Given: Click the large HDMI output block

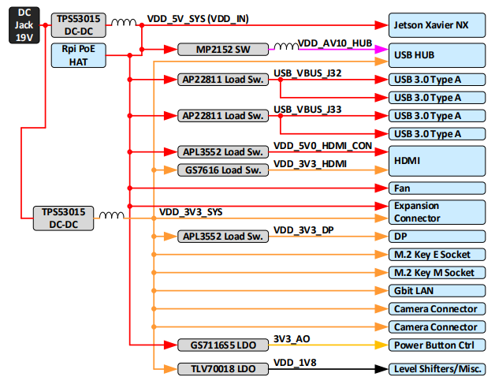Looking at the screenshot, I should tap(437, 161).
